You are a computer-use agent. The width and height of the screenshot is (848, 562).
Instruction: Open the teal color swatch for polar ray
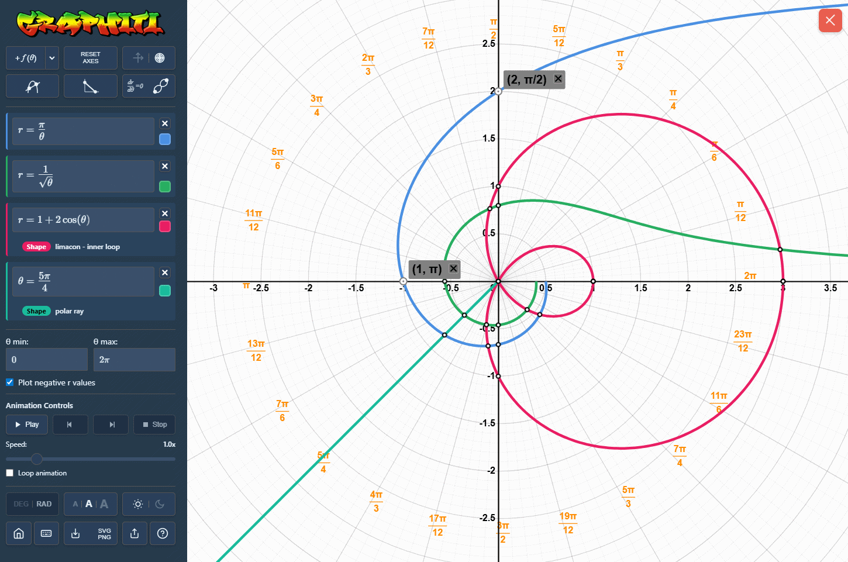(x=165, y=291)
